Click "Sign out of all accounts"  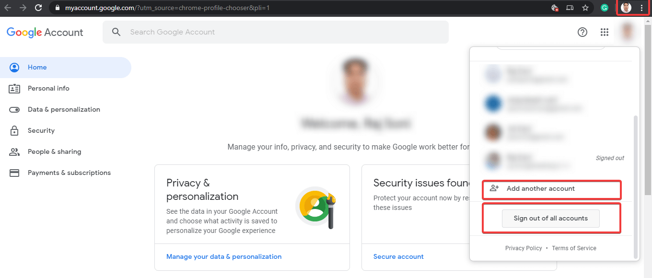(x=550, y=218)
